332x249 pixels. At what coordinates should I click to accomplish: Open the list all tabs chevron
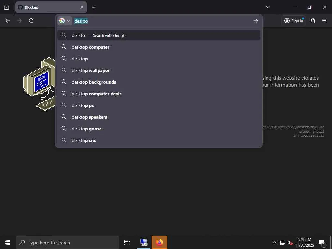point(267,7)
